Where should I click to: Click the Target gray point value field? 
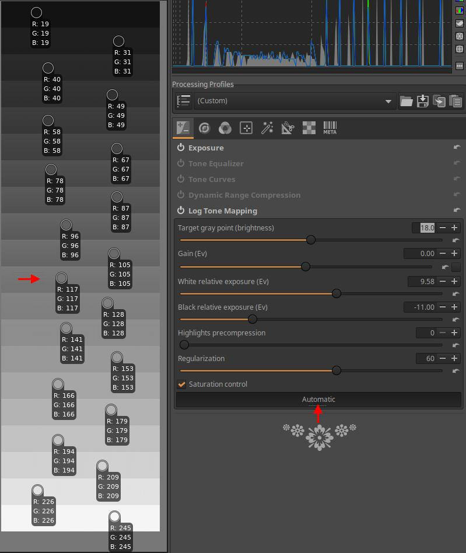pos(424,228)
